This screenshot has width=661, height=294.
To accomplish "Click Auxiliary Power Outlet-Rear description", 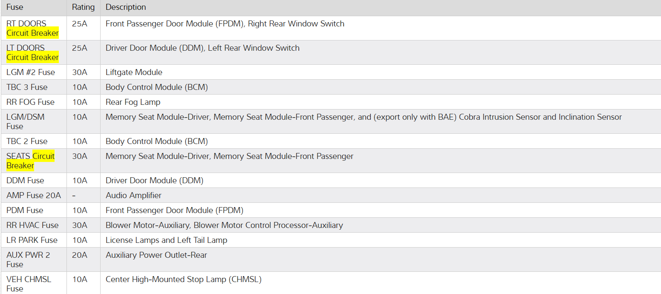I will point(156,255).
